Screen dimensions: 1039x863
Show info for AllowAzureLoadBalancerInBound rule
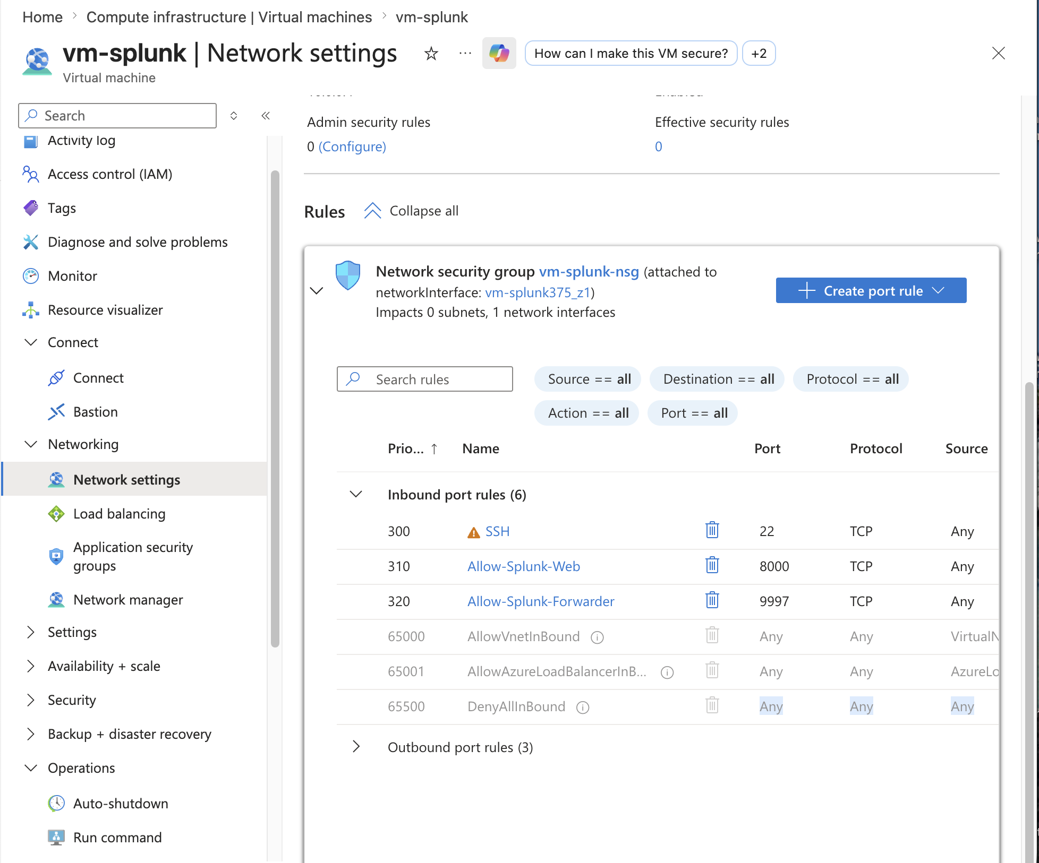click(x=667, y=672)
